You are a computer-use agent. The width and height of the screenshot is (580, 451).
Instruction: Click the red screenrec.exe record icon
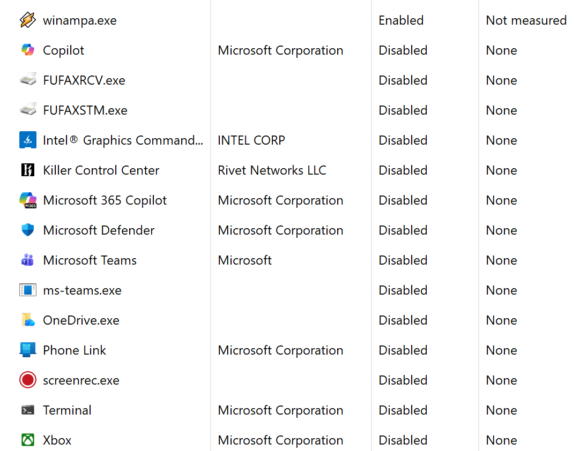click(x=27, y=380)
